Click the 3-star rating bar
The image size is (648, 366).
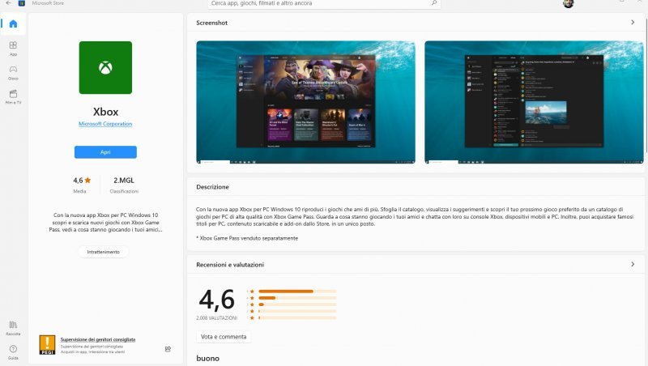point(297,304)
